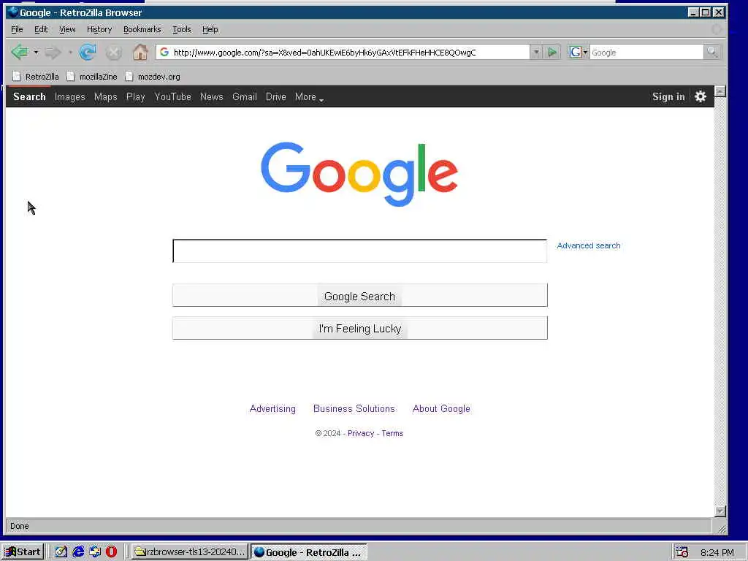
Task: Click the scrollbar up arrow
Action: [720, 91]
